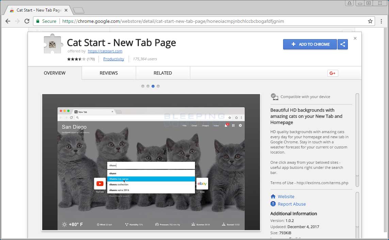
Task: Click the review count (170)
Action: click(91, 59)
